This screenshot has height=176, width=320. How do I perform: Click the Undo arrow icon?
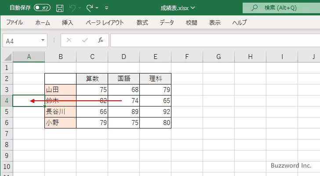[72, 8]
